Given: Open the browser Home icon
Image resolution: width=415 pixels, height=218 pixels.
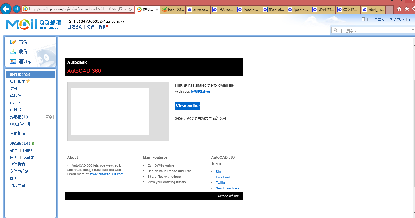Looking at the screenshot, I should pos(399,9).
